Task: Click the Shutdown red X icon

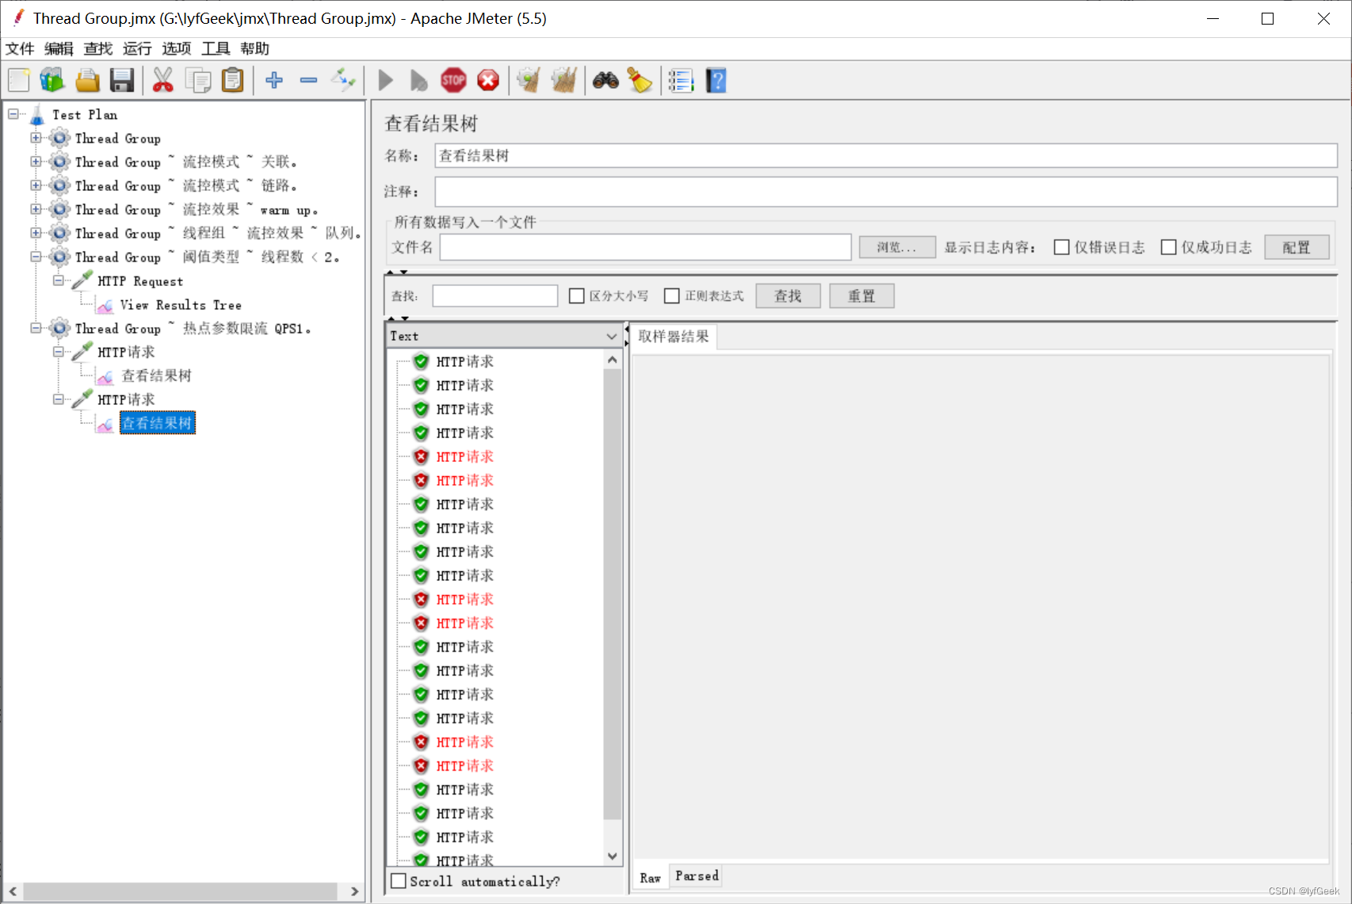Action: click(x=488, y=80)
